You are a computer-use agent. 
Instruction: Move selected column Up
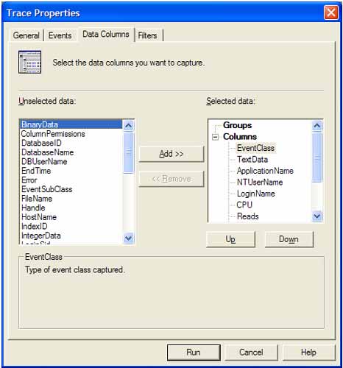tap(230, 239)
